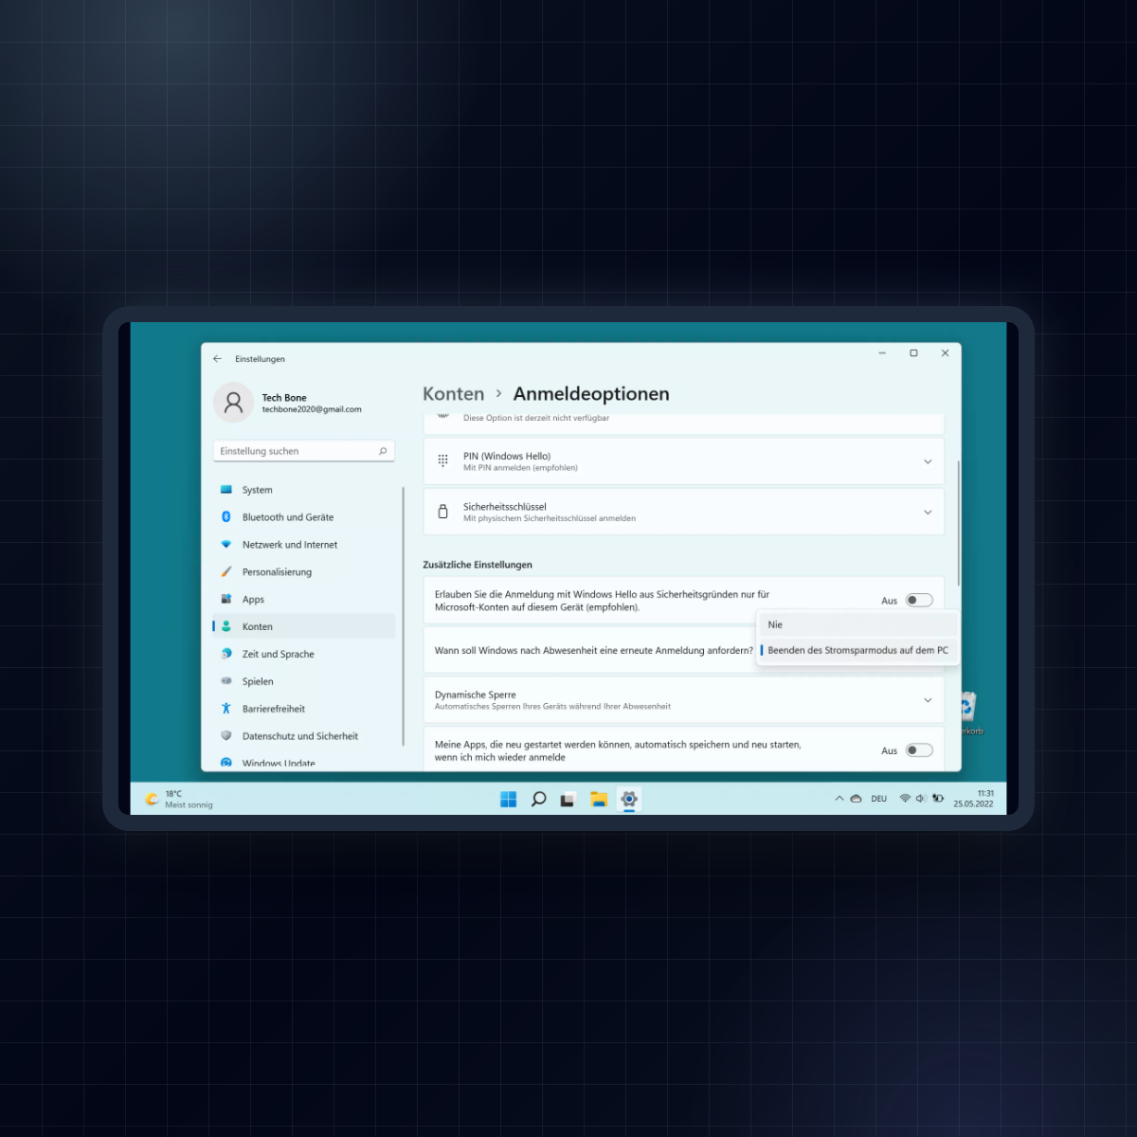Click the techbone2020@gmail.com account email
The width and height of the screenshot is (1137, 1137).
pyautogui.click(x=312, y=409)
